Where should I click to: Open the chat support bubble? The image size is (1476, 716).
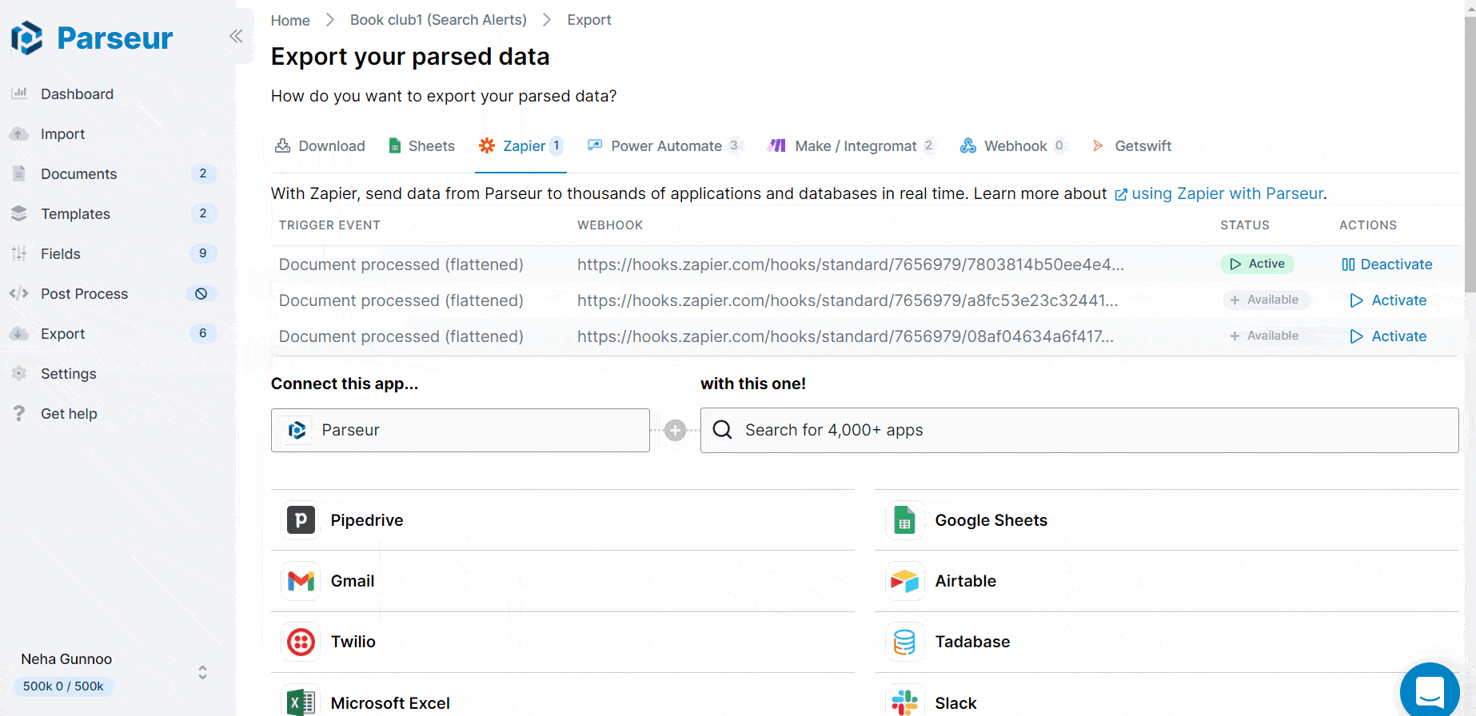click(x=1429, y=690)
